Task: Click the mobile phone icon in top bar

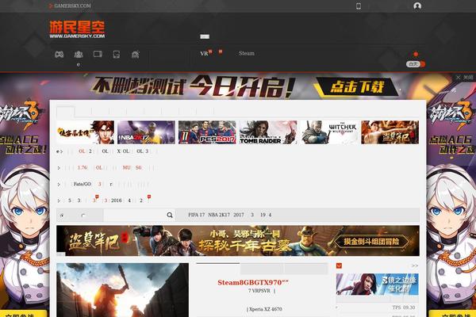Action: click(x=359, y=6)
